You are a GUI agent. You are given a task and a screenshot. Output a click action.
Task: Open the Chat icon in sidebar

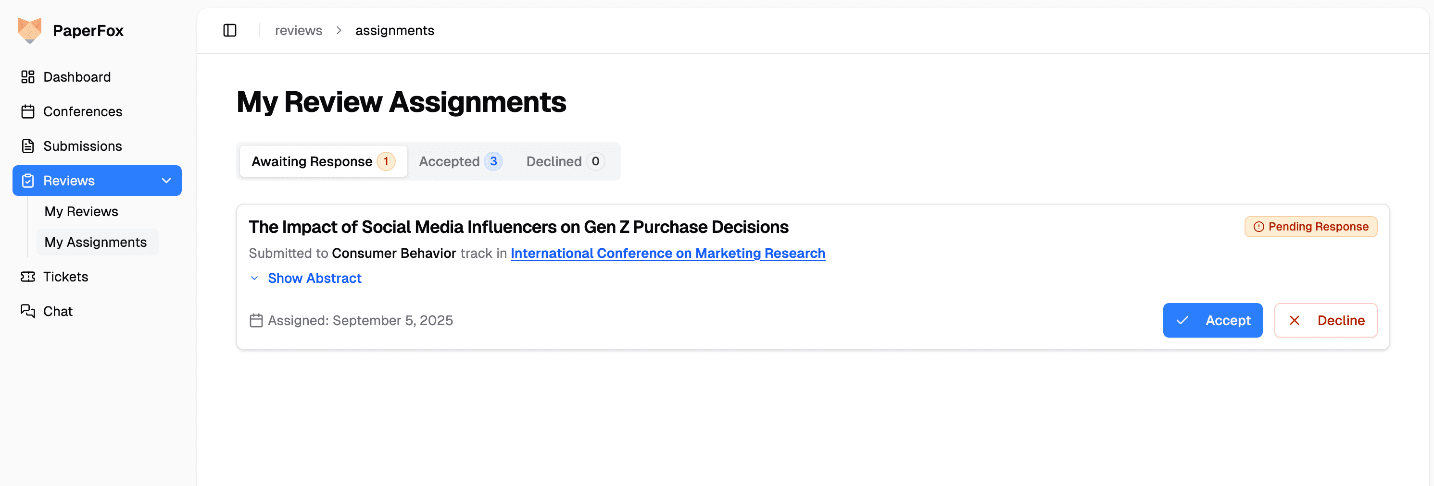[28, 311]
